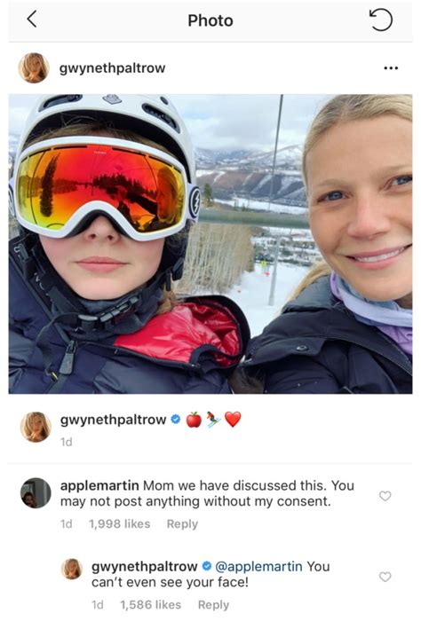421x629 pixels.
Task: Select the gwynethpaltrow username in reply
Action: click(144, 566)
